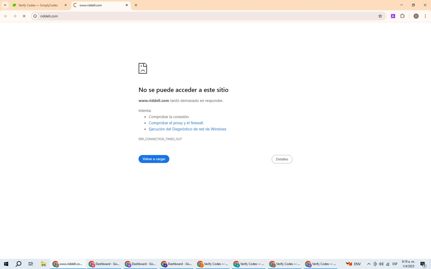Image resolution: width=431 pixels, height=269 pixels.
Task: Open the volume control in the tray
Action: pos(381,264)
